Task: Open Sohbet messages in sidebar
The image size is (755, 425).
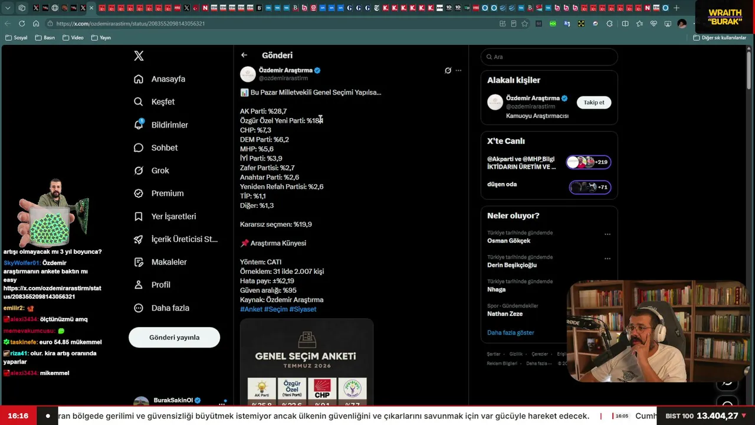Action: point(155,148)
